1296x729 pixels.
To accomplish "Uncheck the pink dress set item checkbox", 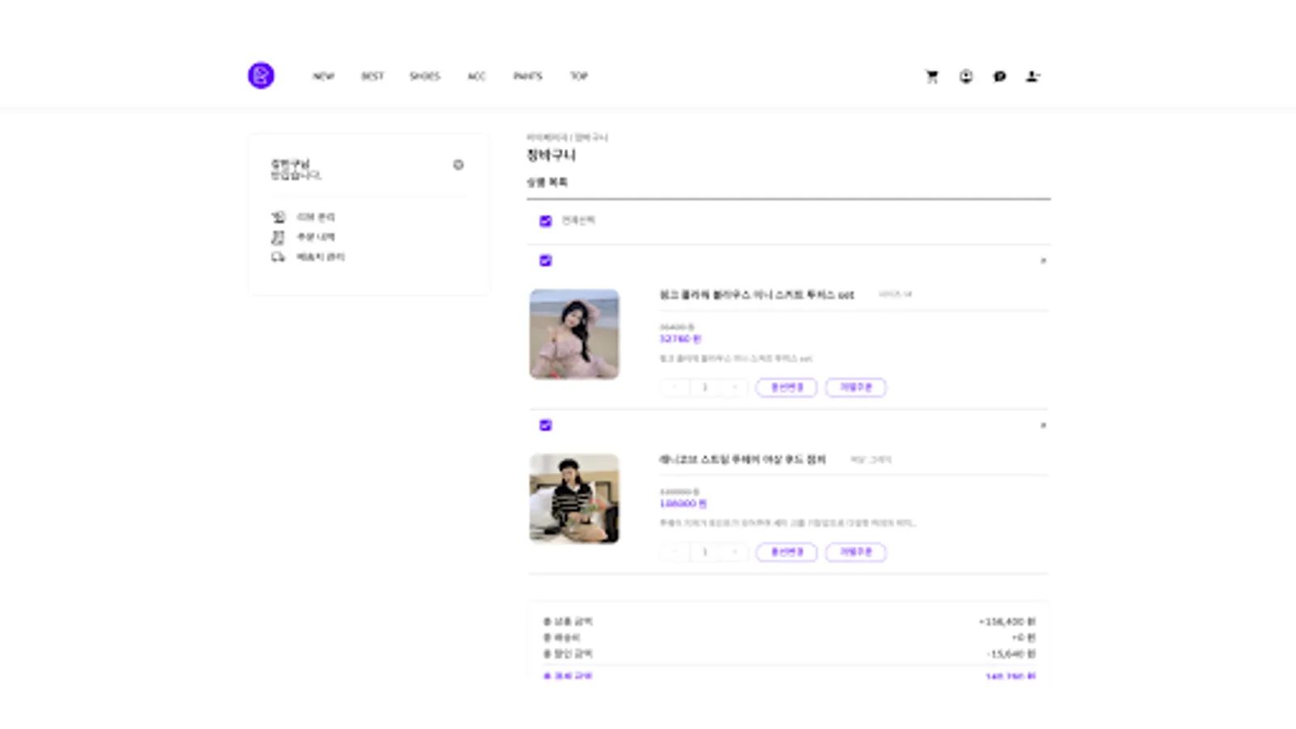I will tap(545, 260).
